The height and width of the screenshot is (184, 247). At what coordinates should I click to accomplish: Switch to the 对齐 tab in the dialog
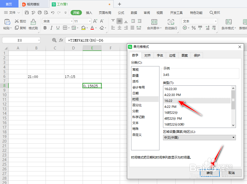tap(147, 55)
